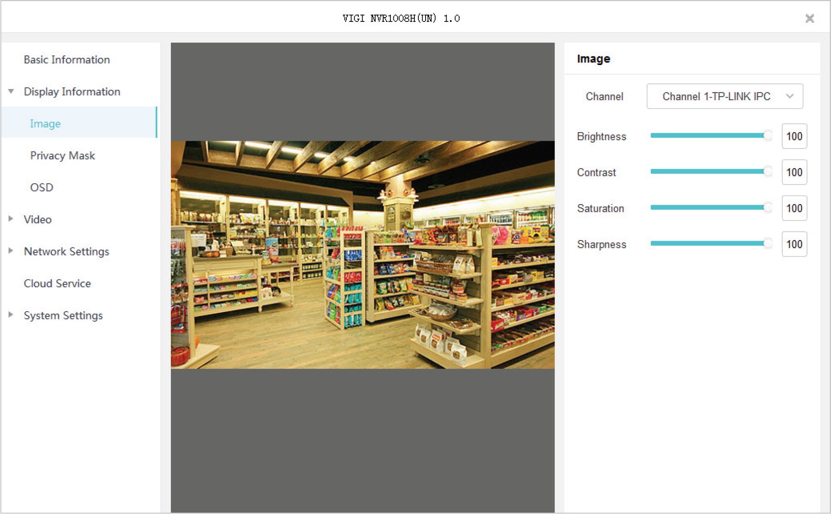Close the VIGI NVR settings window
831x514 pixels.
tap(809, 18)
